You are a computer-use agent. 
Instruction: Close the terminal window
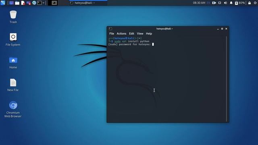226,29
